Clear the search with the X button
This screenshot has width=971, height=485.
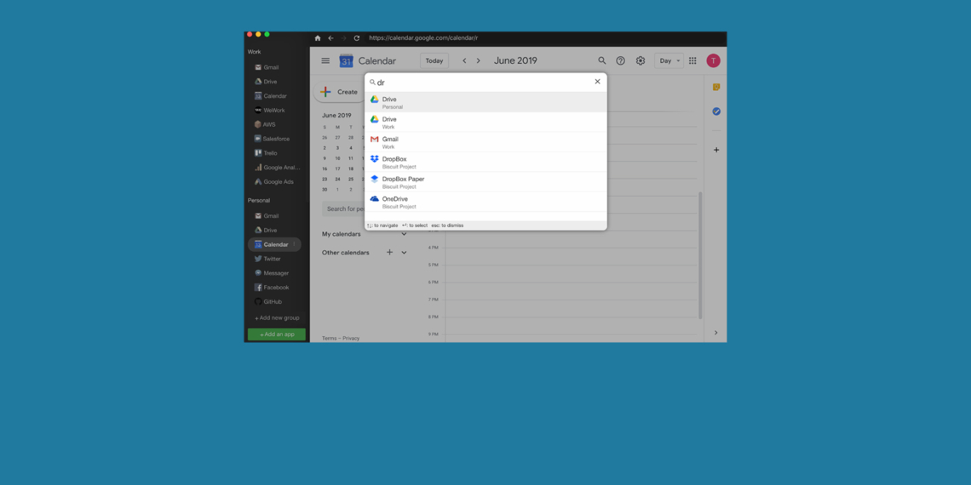[x=597, y=82]
